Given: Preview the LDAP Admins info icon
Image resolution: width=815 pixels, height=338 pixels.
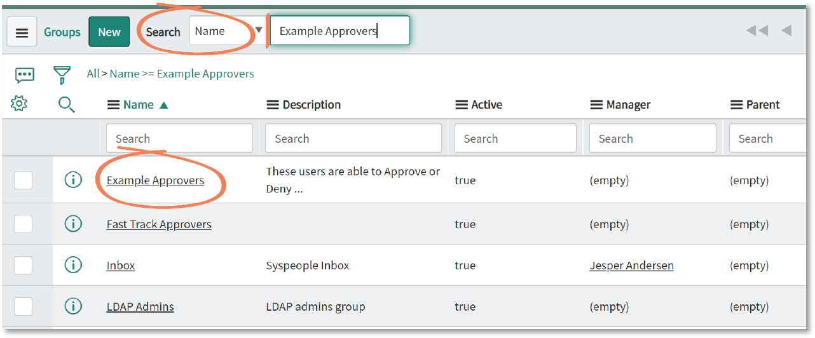Looking at the screenshot, I should (74, 306).
